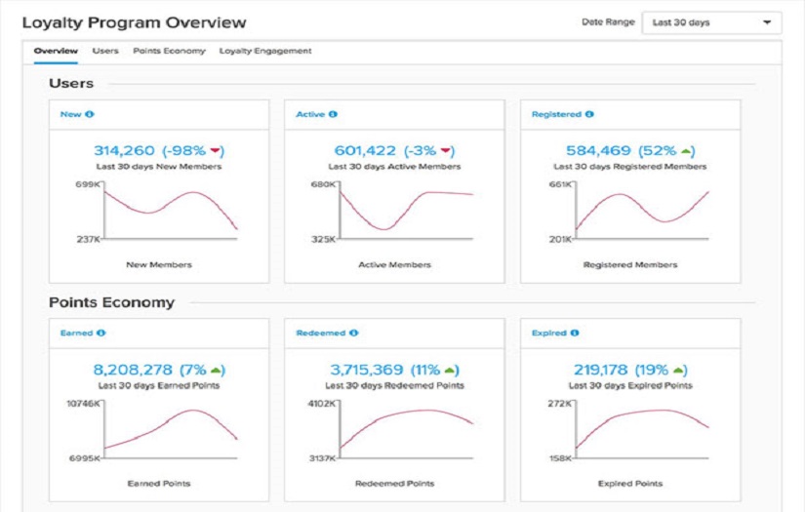
Task: Click the Expired info icon
Action: click(x=575, y=333)
